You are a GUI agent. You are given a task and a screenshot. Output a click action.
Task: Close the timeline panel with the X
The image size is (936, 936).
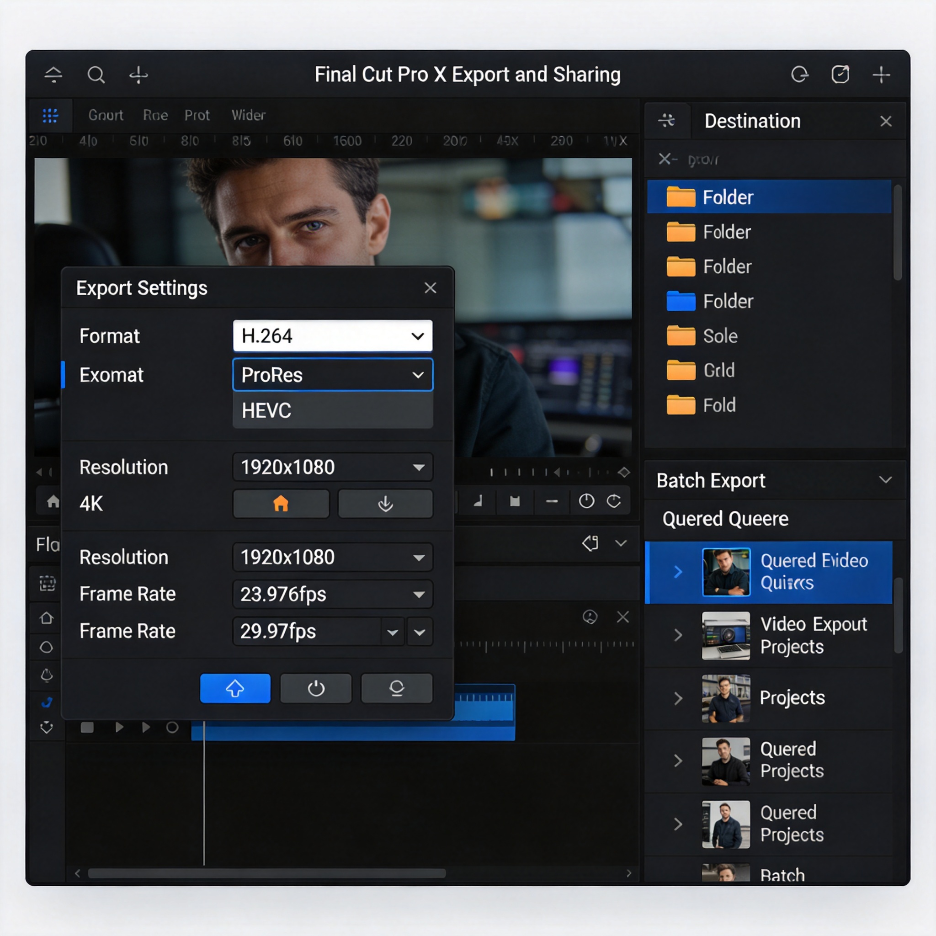click(x=622, y=617)
